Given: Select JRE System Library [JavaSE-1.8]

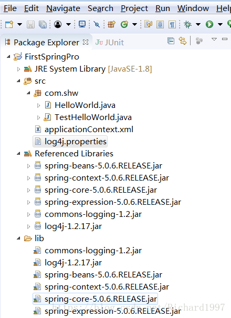Looking at the screenshot, I should [93, 69].
